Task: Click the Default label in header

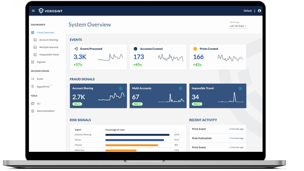Action: click(248, 11)
